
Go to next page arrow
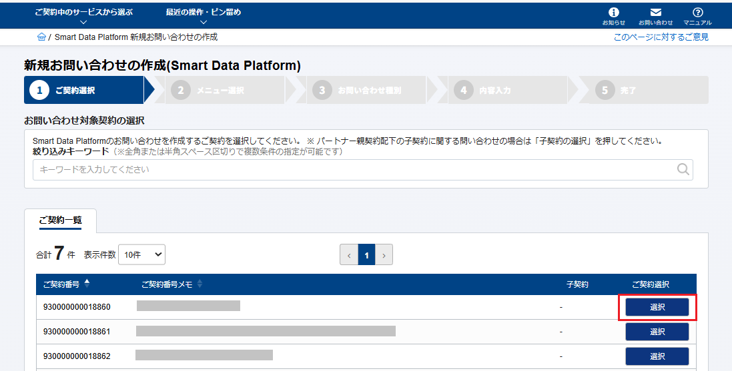point(384,255)
